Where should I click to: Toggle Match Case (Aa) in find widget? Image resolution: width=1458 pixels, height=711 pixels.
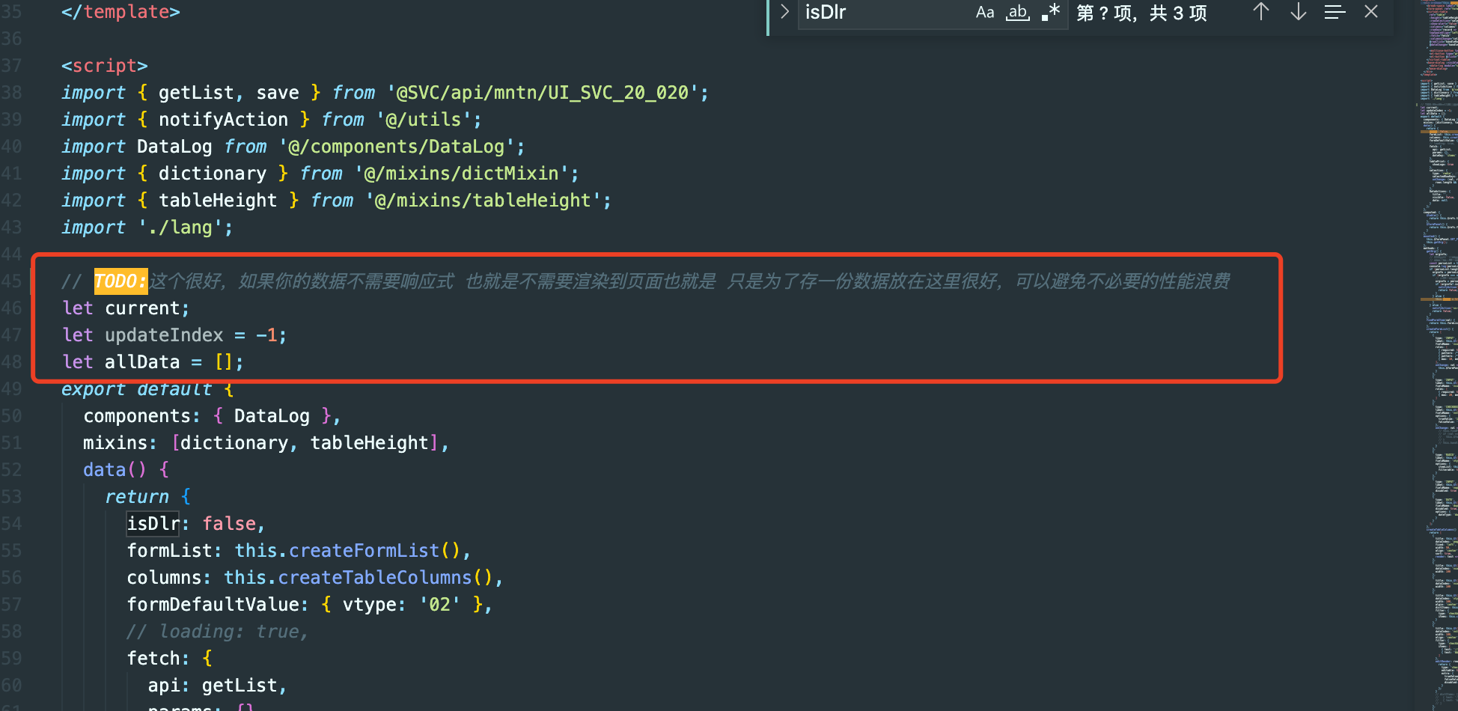tap(985, 12)
